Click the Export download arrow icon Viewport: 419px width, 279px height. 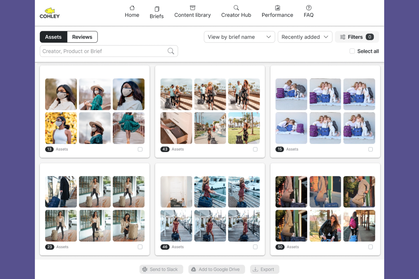pos(255,269)
